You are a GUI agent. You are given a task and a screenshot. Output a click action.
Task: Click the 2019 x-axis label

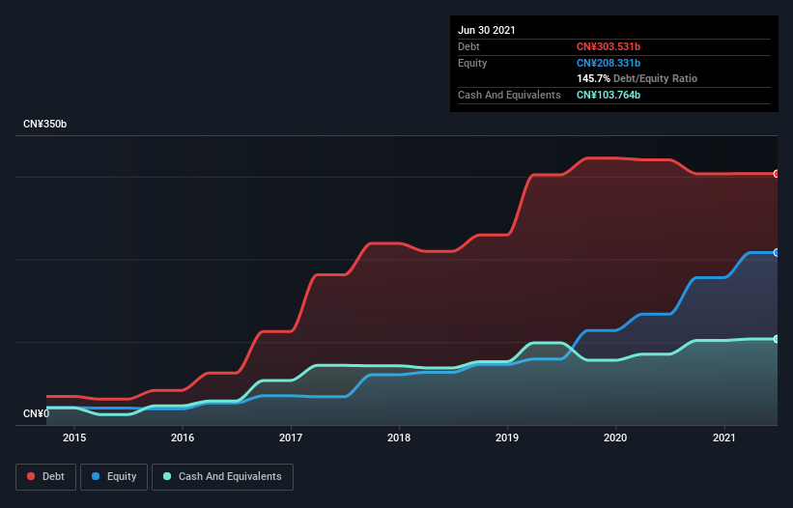tap(507, 437)
